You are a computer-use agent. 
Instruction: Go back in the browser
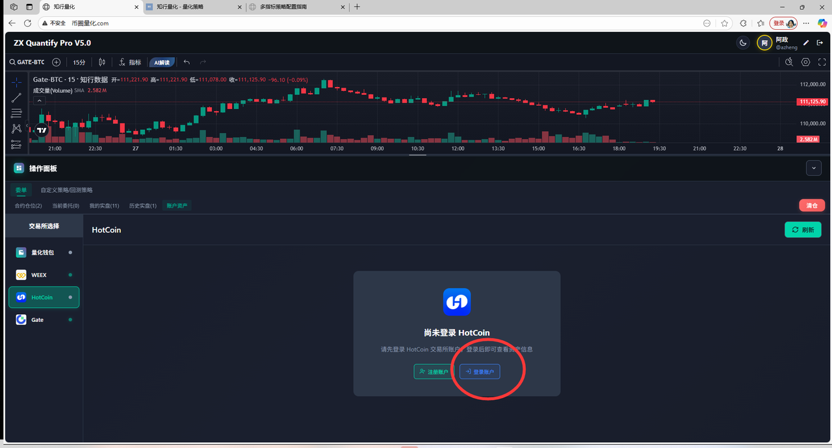(x=12, y=23)
